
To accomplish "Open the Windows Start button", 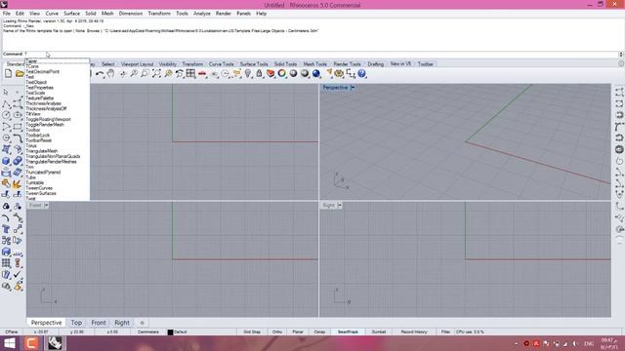I will (x=9, y=343).
